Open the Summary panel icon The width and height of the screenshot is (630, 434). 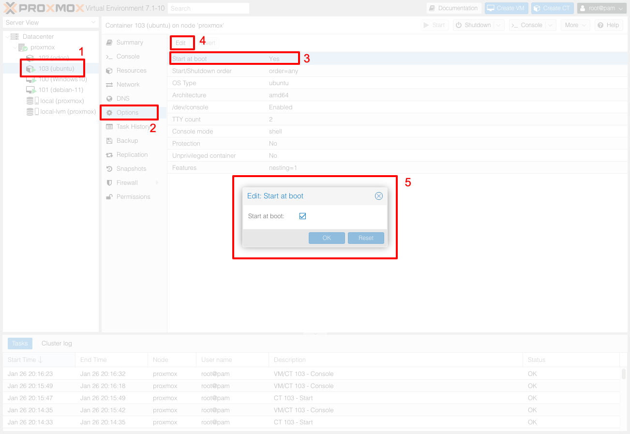coord(109,43)
